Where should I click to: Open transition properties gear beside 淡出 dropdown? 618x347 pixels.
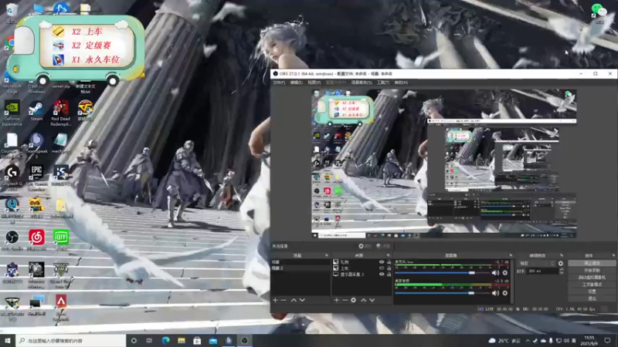(561, 263)
